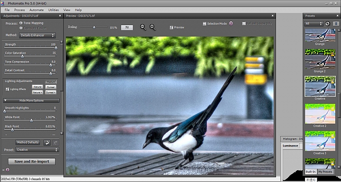Select the Tone Mapping process
Image resolution: width=341 pixels, height=182 pixels.
click(21, 23)
